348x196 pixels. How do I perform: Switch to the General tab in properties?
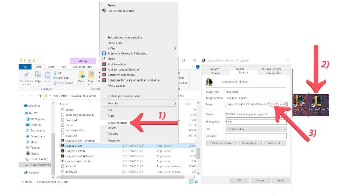click(x=216, y=73)
